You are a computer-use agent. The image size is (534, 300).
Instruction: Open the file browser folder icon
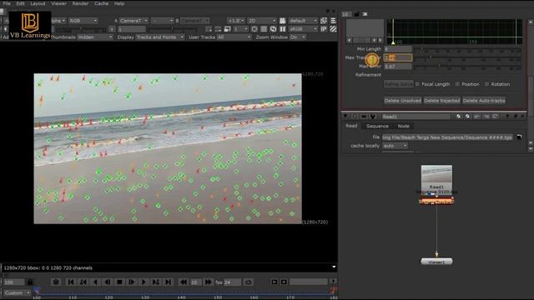pyautogui.click(x=519, y=137)
